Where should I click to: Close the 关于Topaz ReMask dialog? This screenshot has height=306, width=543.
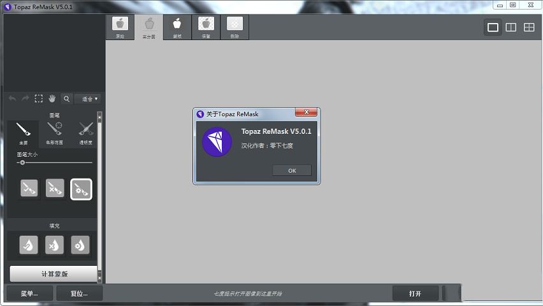coord(306,112)
